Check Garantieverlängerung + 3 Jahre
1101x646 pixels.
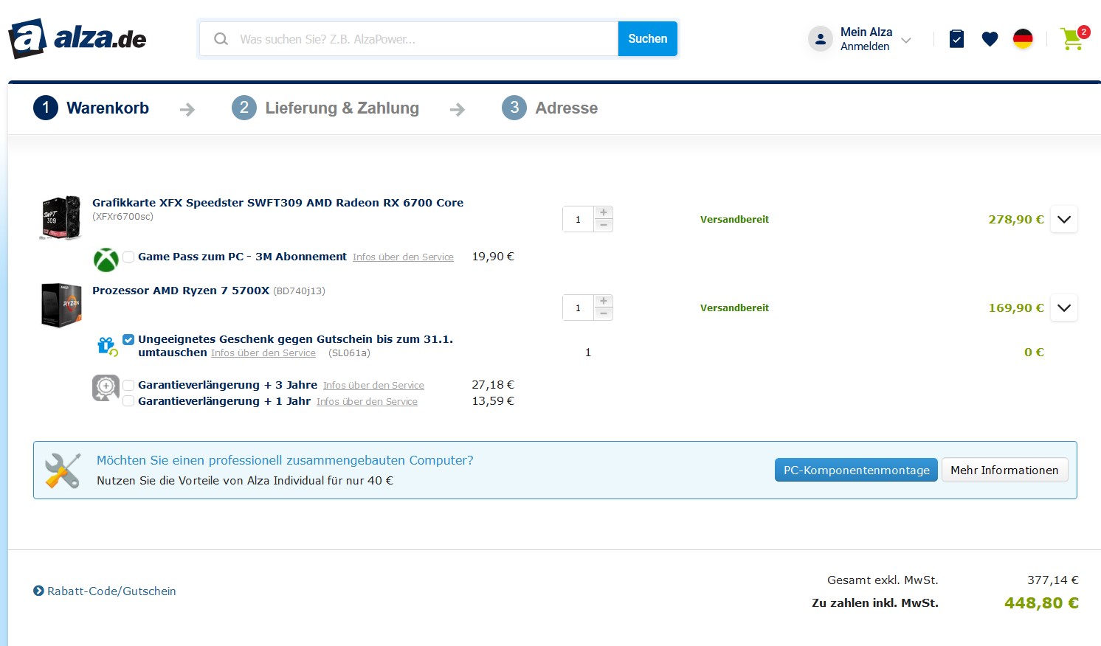[128, 385]
